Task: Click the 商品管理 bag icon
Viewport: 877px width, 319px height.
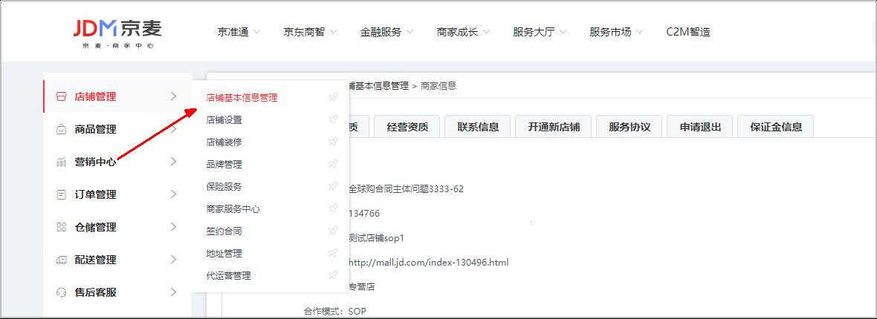Action: click(61, 129)
